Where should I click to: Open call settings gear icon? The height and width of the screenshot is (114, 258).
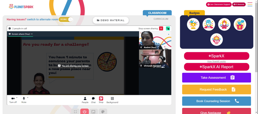point(10,28)
